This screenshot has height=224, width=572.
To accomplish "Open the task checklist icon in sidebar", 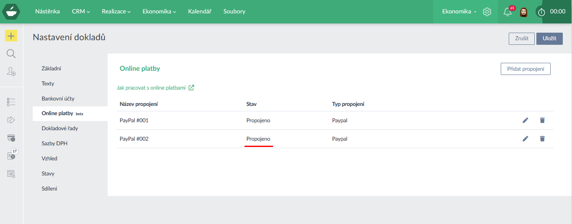I will click(x=11, y=102).
